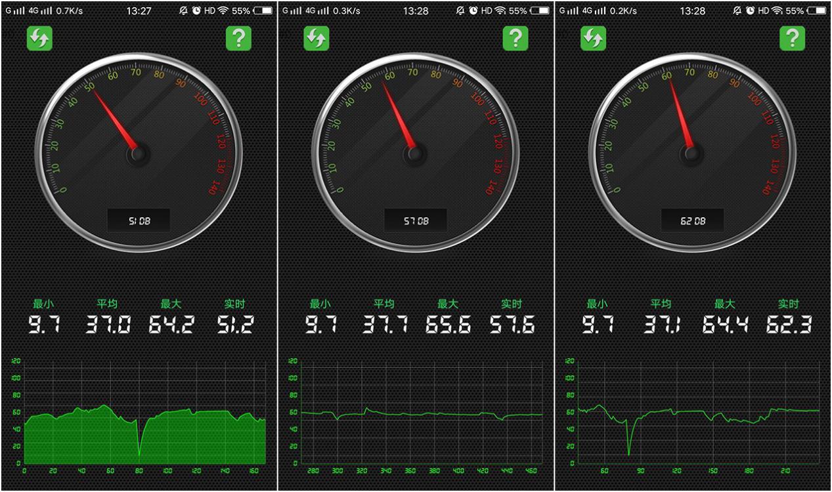Tap the alarm clock icon in the 13:27 status bar
Viewport: 832px width, 492px height.
click(195, 11)
